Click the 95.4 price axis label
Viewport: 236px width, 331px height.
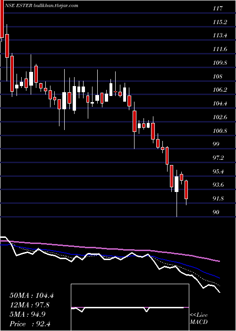coord(219,171)
